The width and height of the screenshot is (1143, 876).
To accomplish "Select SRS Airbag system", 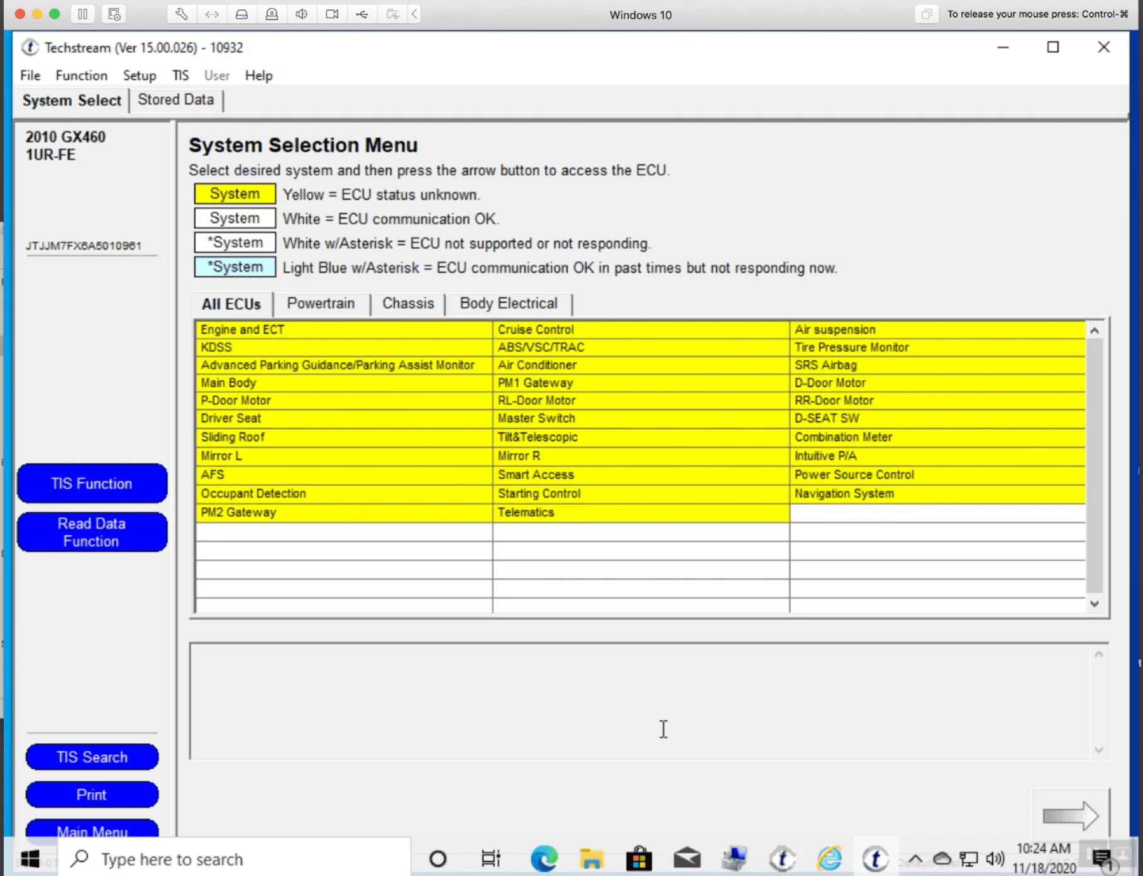I will click(937, 364).
